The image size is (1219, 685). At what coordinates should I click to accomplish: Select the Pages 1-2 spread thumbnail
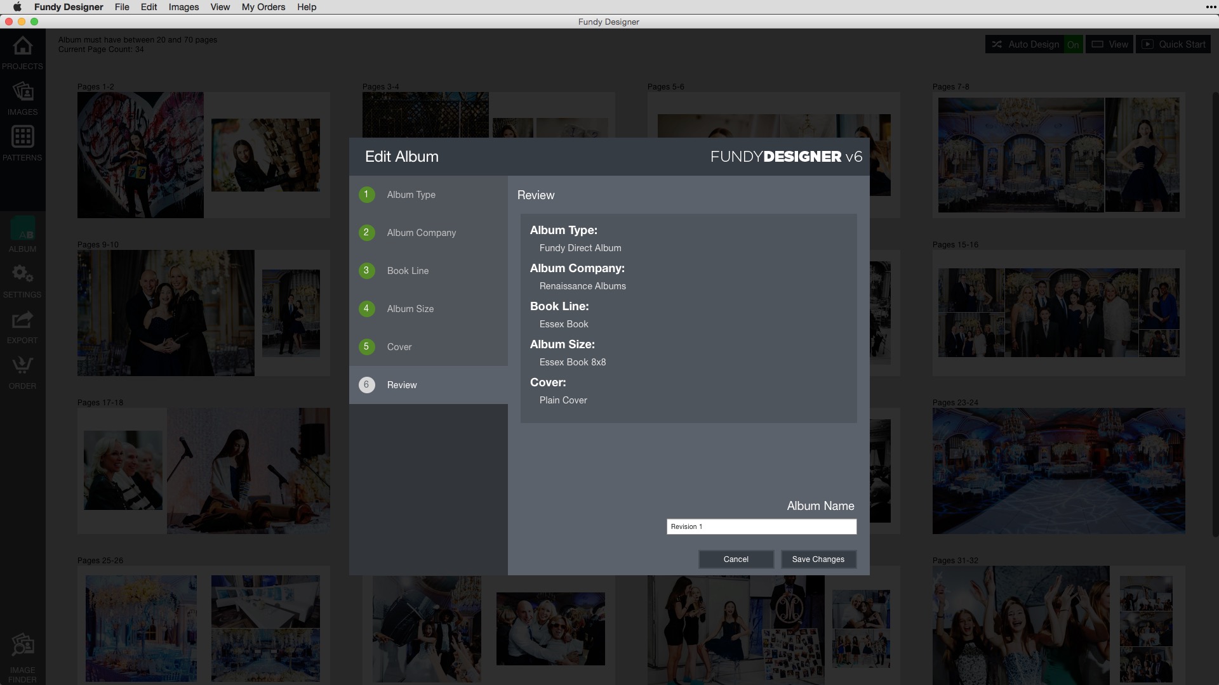(204, 155)
